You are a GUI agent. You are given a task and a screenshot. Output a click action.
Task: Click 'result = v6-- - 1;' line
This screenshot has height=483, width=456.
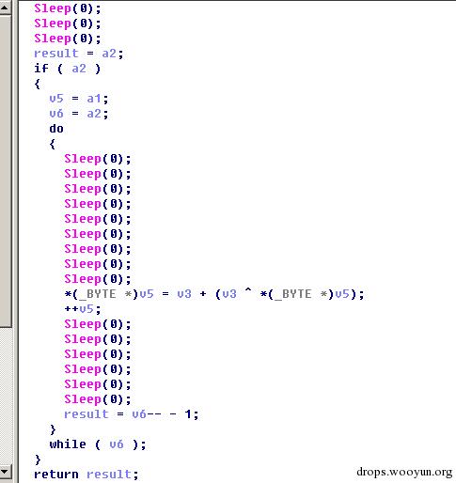131,414
